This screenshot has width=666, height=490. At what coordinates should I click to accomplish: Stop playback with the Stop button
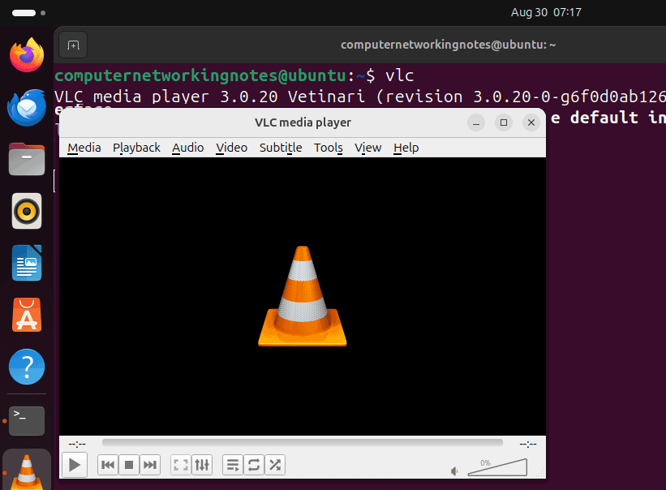point(129,465)
